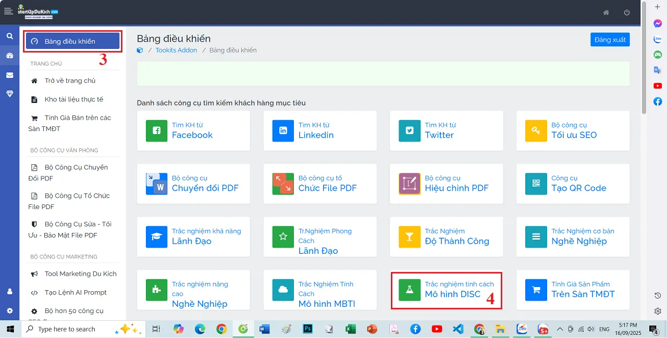This screenshot has height=338, width=667.
Task: Click the diamond icon in the blue sidebar
Action: 9,94
